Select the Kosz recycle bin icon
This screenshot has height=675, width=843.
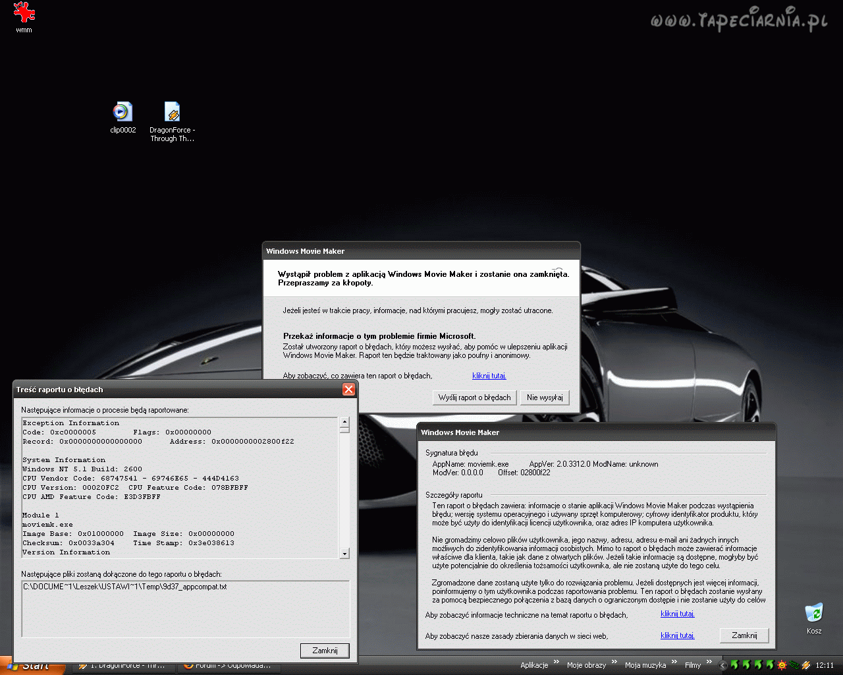pyautogui.click(x=814, y=618)
